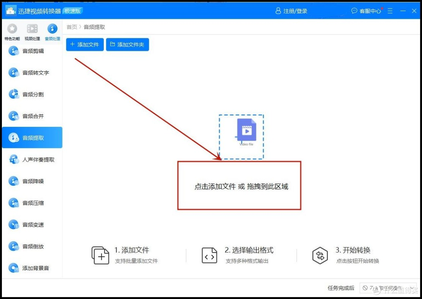Select the 人声伴奏提取 menu label
This screenshot has height=299, width=422.
(38, 160)
